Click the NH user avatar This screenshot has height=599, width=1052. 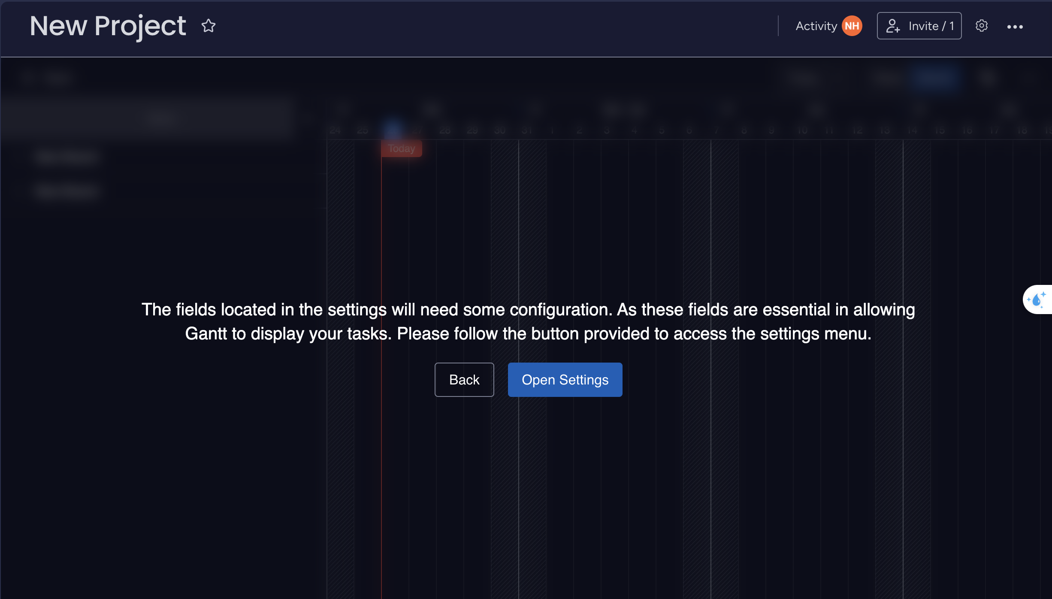[852, 25]
